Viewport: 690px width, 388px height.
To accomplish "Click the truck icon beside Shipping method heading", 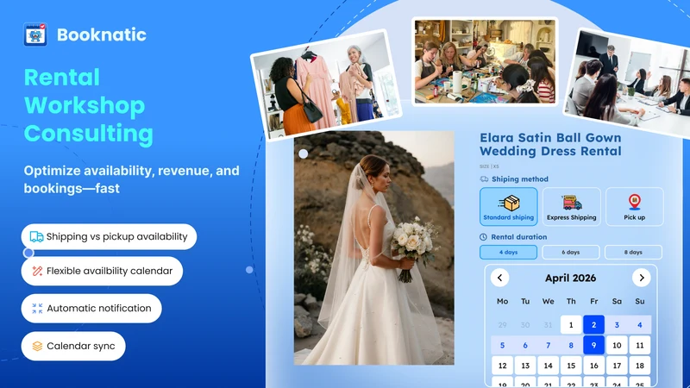I will [484, 179].
